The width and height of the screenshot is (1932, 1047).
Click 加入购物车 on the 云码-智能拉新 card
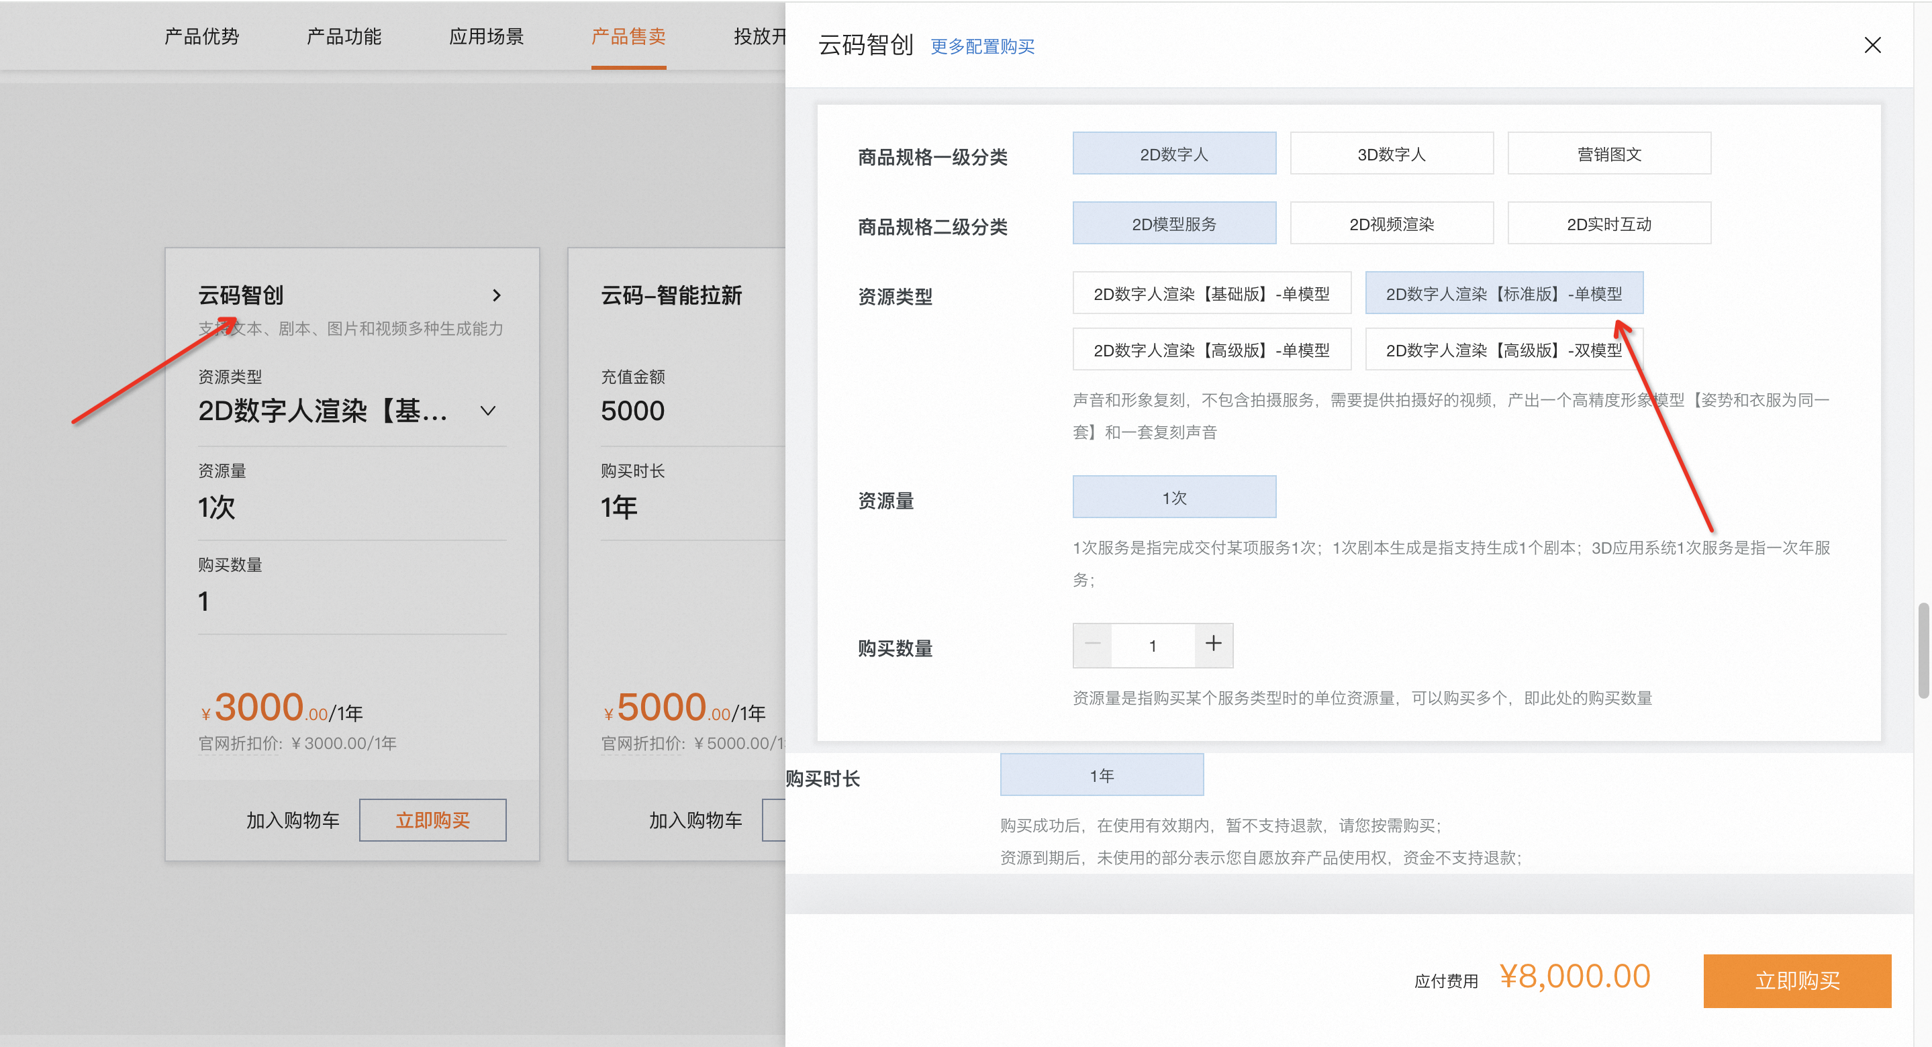(x=695, y=821)
